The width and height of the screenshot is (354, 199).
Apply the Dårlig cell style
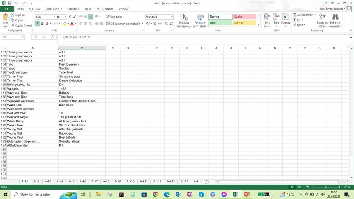click(244, 17)
